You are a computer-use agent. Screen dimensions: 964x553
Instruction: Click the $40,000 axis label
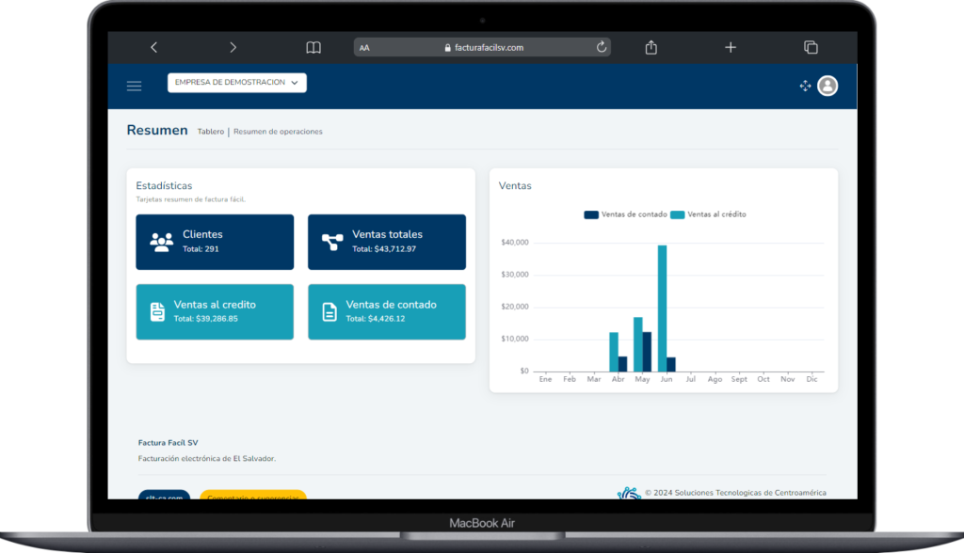pyautogui.click(x=515, y=242)
